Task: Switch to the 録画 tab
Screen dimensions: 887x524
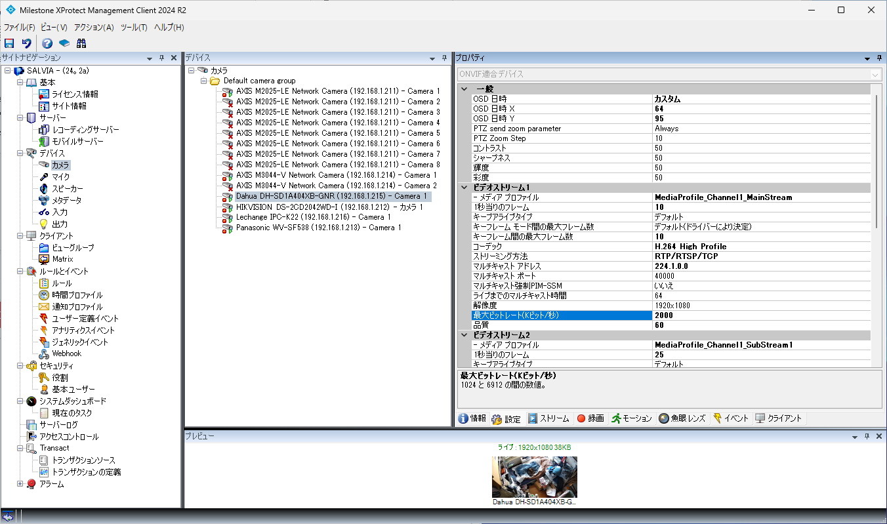Action: (x=590, y=418)
